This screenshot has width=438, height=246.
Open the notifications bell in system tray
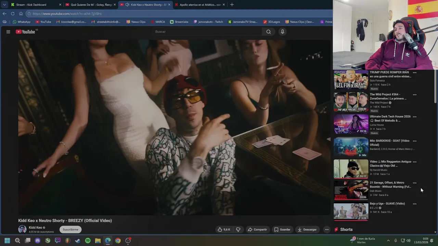(x=432, y=241)
